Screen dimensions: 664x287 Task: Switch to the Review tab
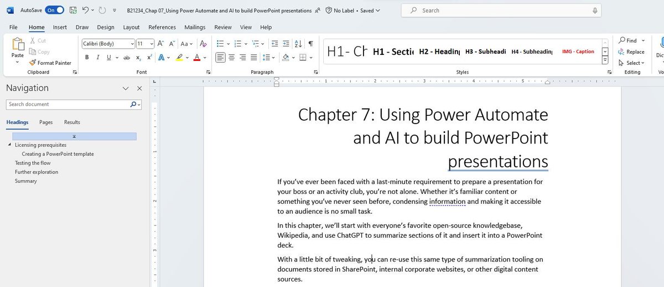tap(223, 27)
